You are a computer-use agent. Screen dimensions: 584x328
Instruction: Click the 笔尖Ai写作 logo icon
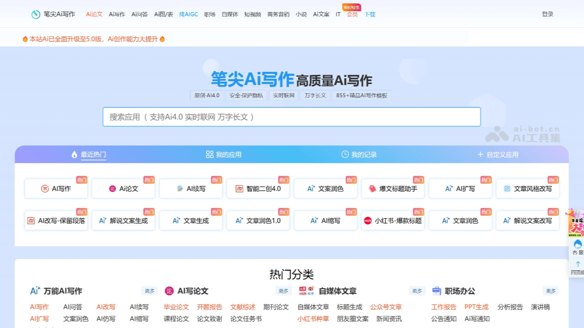(36, 15)
